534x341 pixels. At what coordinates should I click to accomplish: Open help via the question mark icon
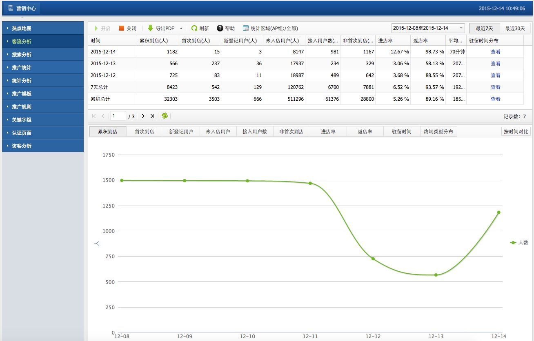point(220,28)
